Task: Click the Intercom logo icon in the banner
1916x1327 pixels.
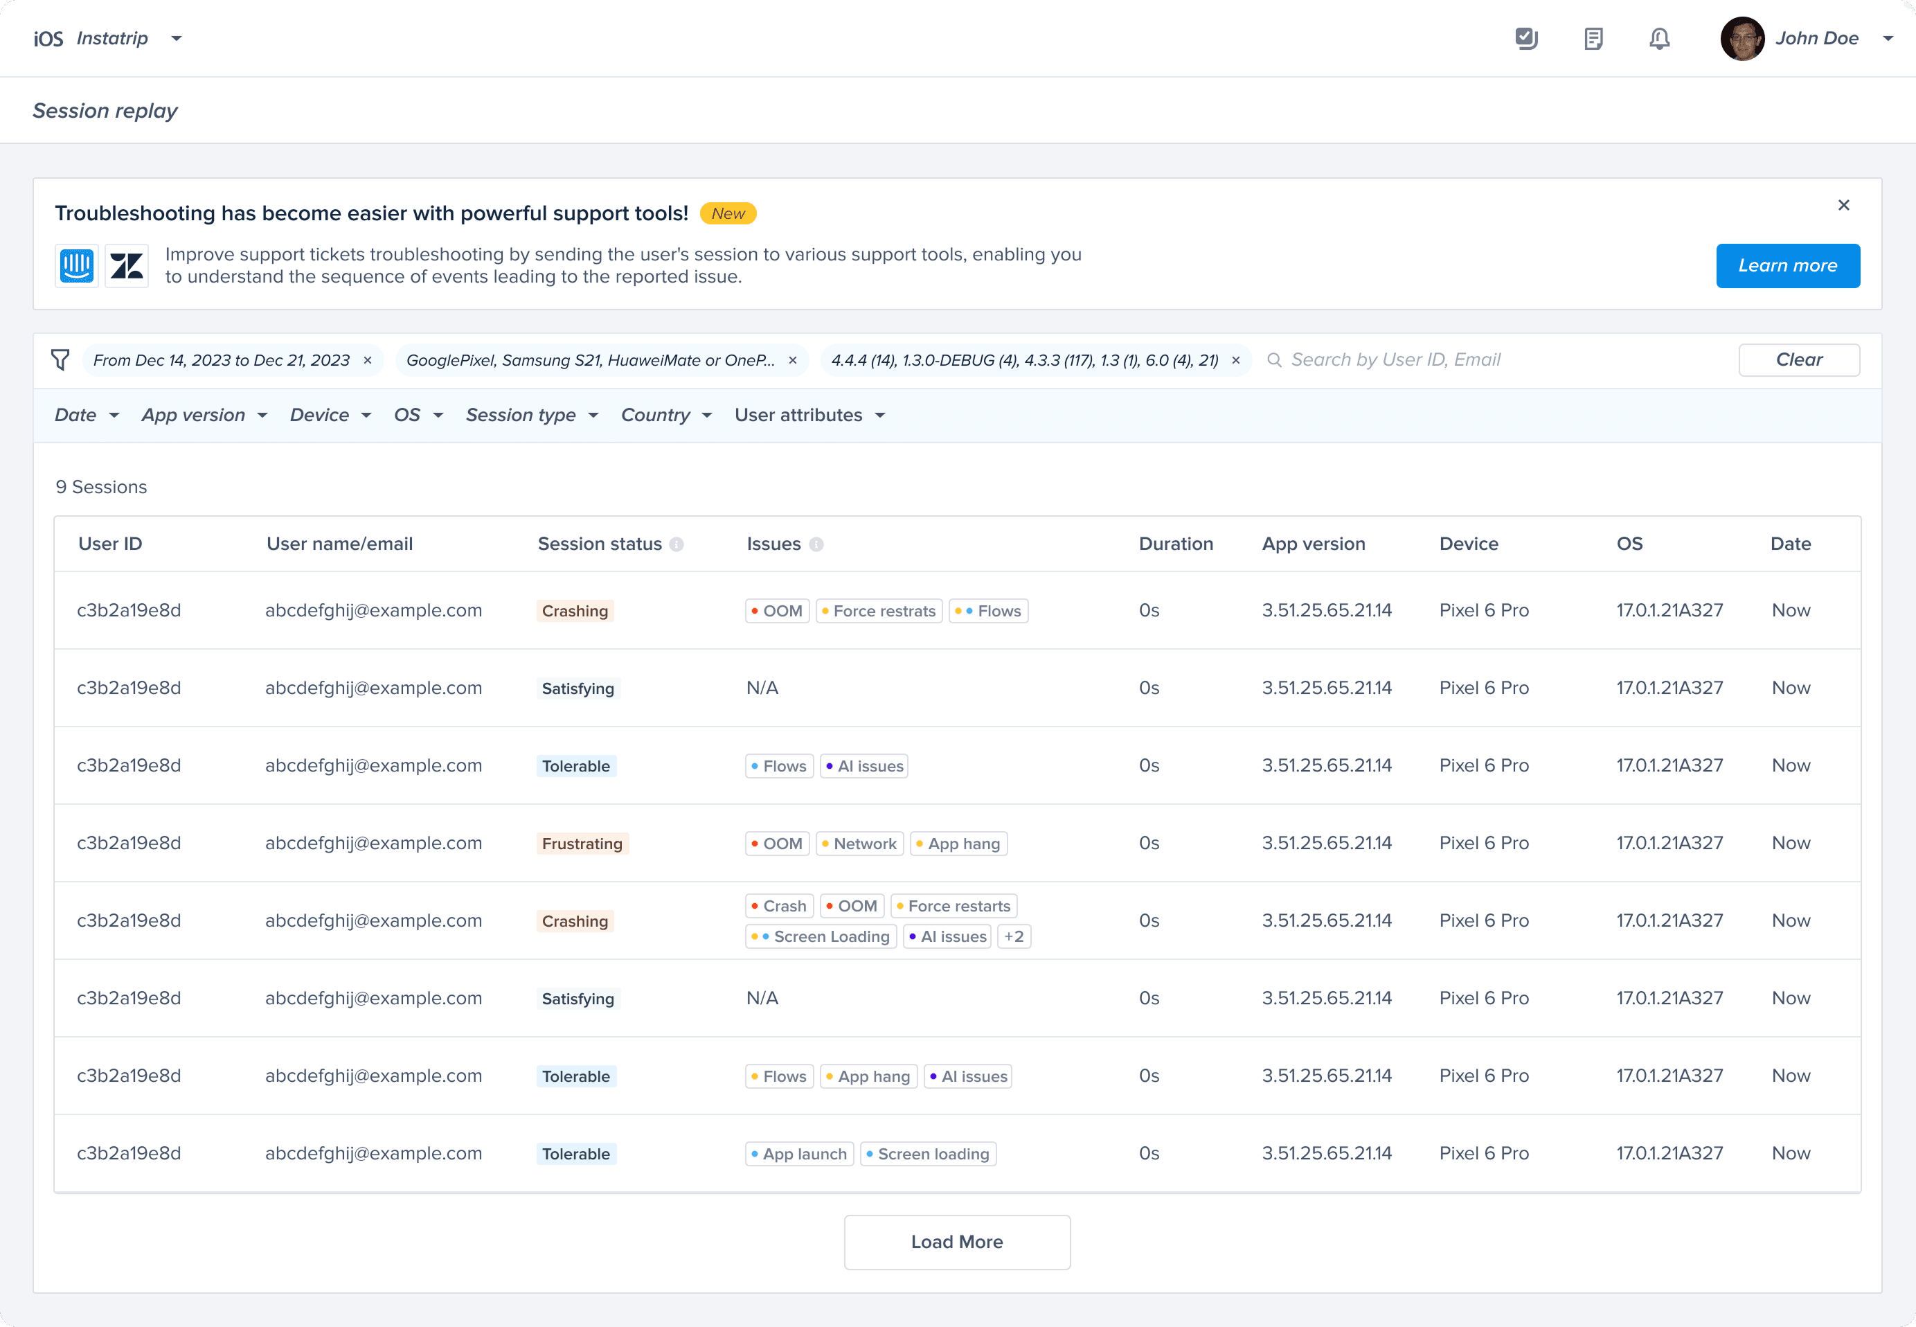Action: tap(76, 266)
